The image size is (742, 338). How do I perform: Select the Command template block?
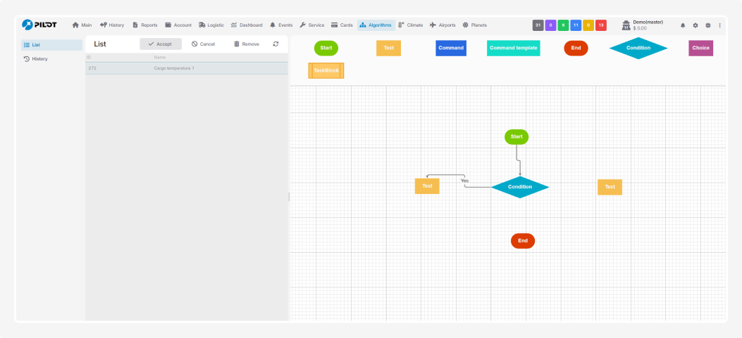tap(513, 48)
